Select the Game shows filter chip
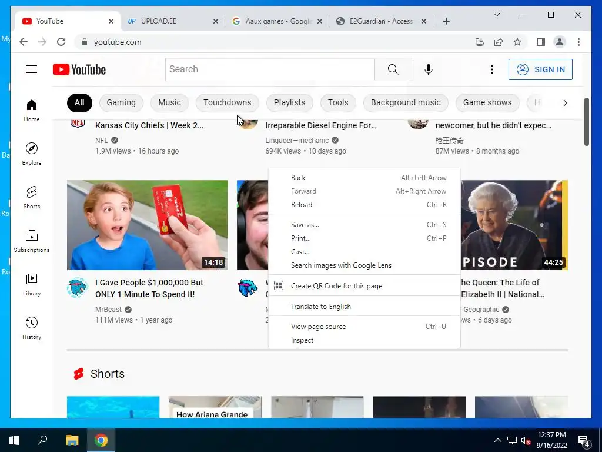This screenshot has height=452, width=602. click(x=487, y=102)
